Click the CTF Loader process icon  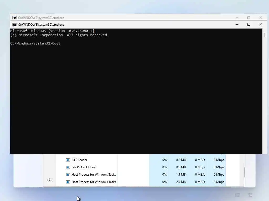tap(68, 160)
